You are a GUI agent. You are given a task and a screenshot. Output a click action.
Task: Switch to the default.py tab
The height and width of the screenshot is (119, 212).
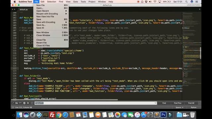click(x=24, y=10)
